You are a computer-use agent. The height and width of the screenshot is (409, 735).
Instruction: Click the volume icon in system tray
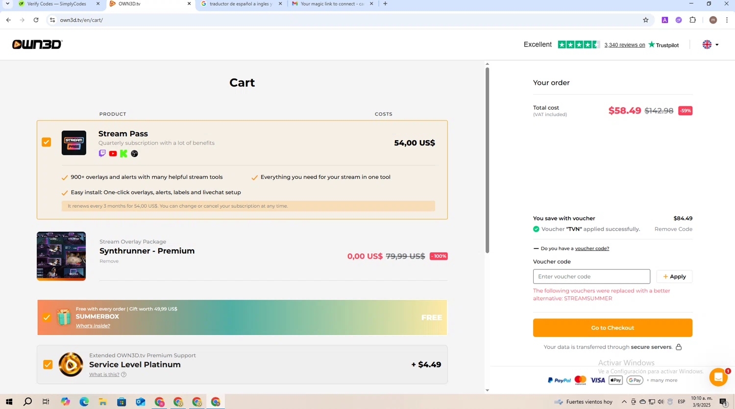(661, 402)
